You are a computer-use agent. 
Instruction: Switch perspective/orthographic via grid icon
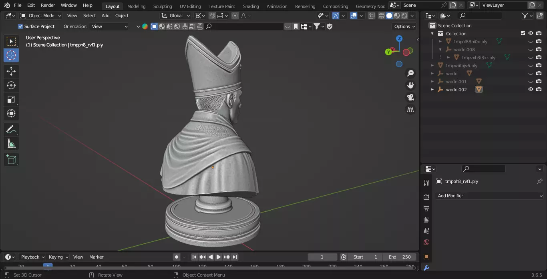410,109
